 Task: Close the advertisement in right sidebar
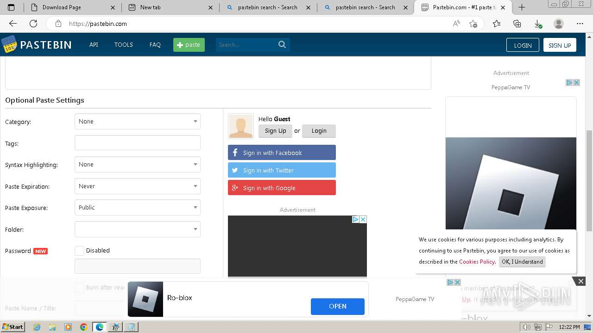(x=577, y=82)
